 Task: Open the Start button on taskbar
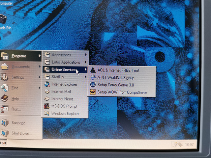3,143
